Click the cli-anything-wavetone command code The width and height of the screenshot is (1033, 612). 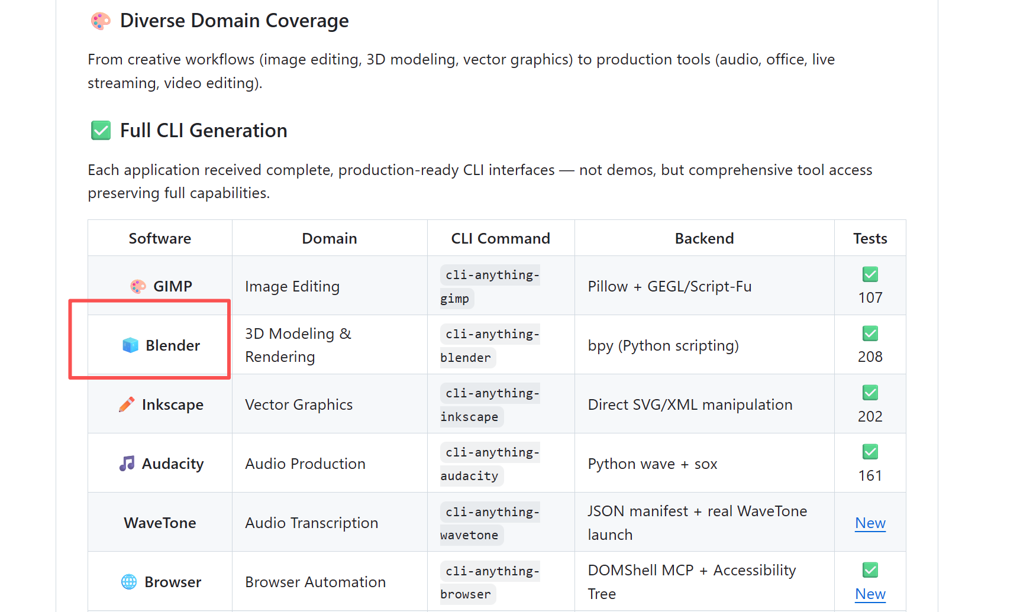click(x=490, y=523)
